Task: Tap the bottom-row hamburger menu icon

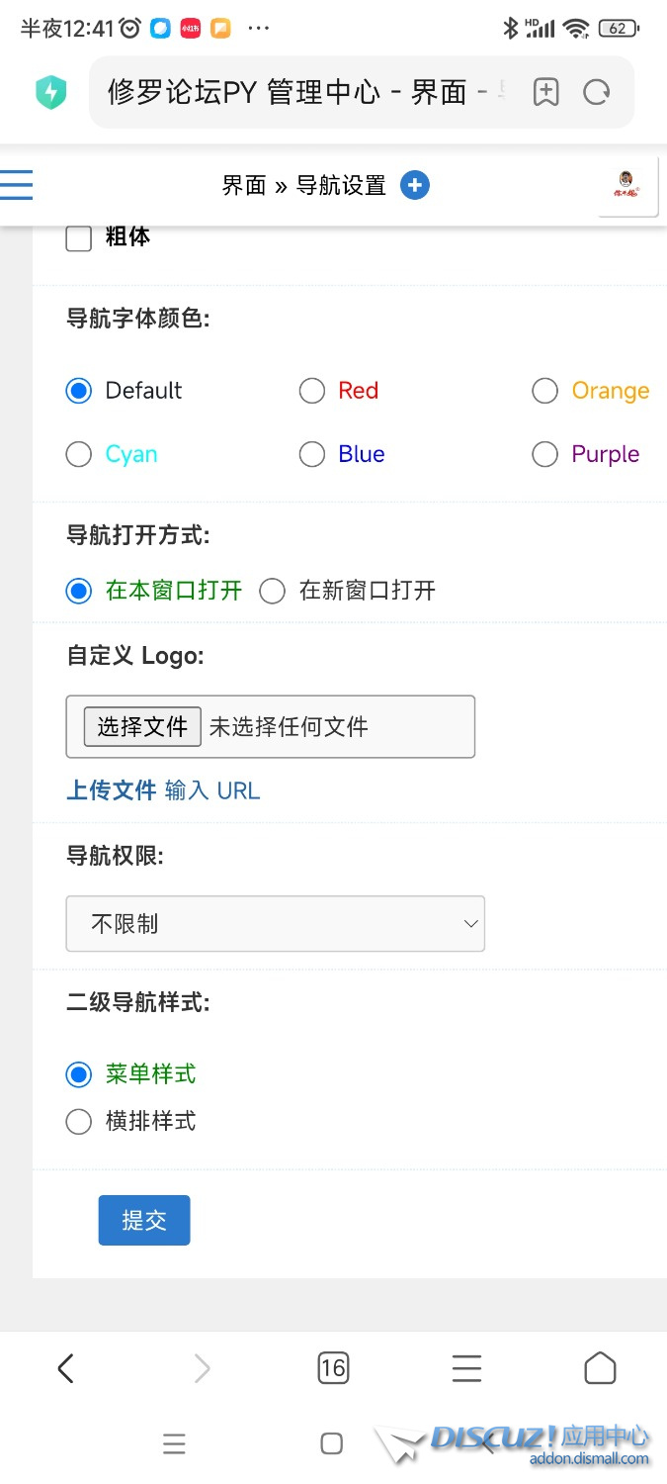Action: [x=175, y=1443]
